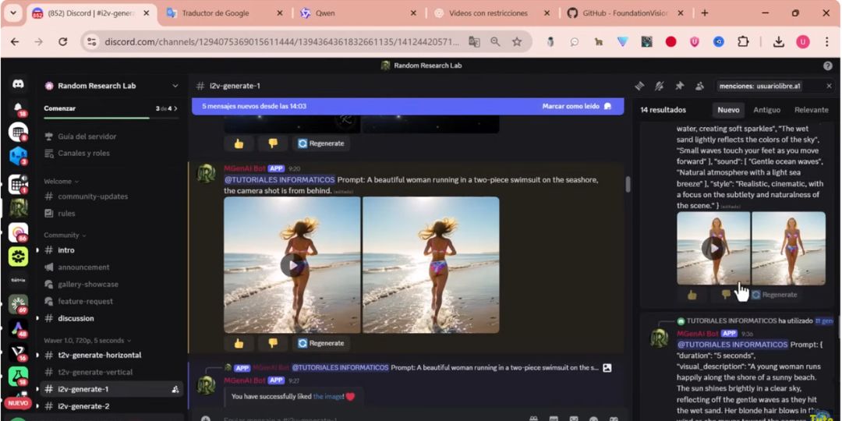Expand Random Research Lab server menu
842x421 pixels.
click(175, 86)
